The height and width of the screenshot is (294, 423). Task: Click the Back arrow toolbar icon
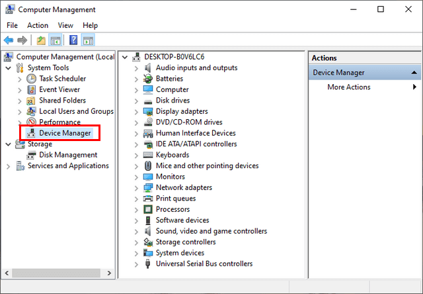coord(9,40)
